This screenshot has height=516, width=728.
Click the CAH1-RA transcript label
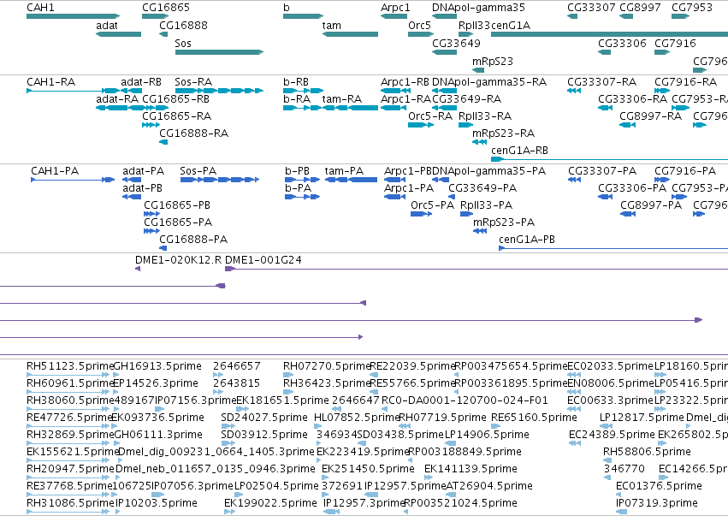50,82
